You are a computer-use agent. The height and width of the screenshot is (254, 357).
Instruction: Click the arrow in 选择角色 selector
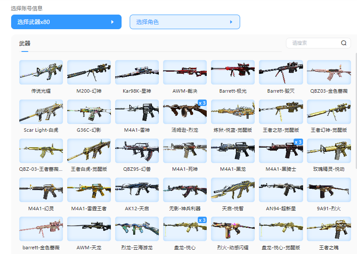pyautogui.click(x=231, y=22)
